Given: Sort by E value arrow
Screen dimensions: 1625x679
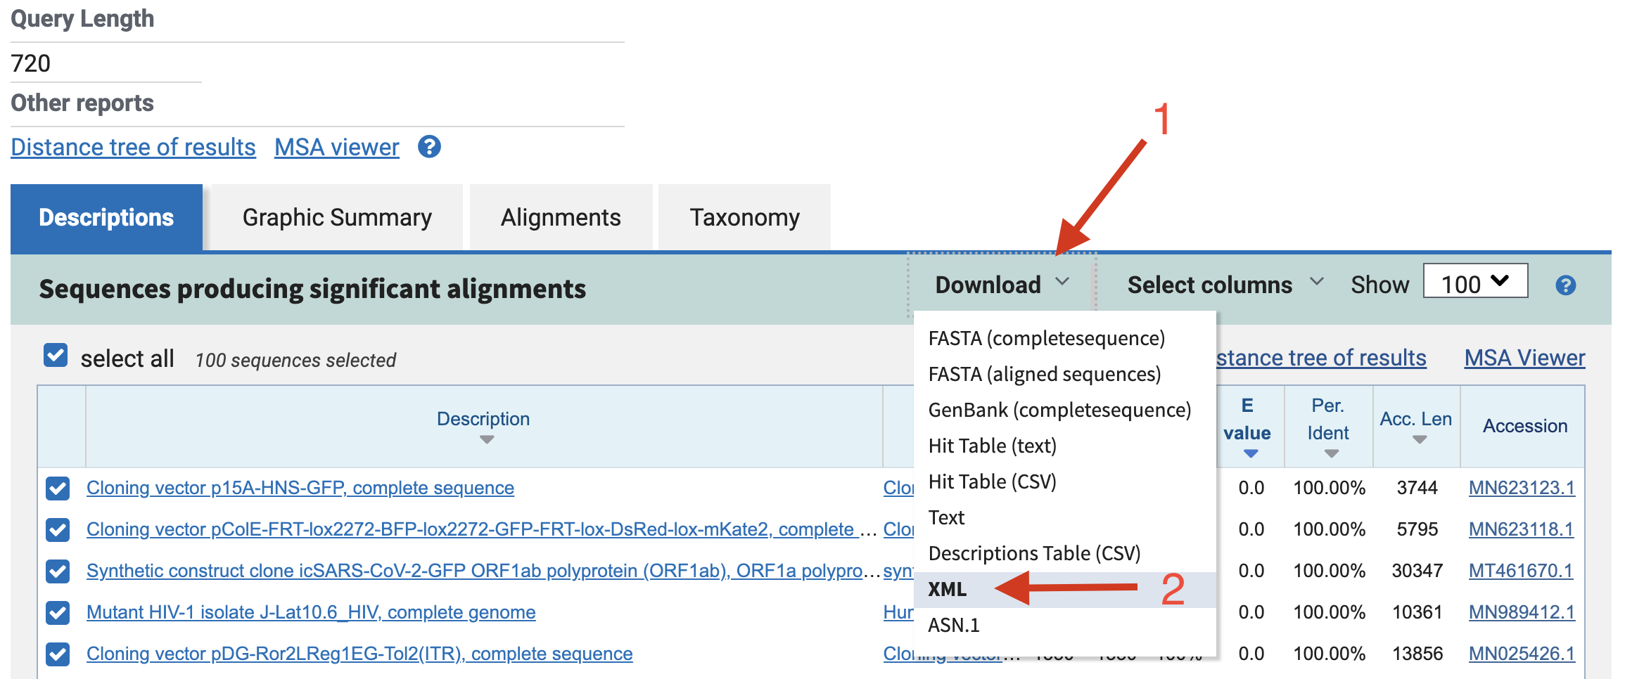Looking at the screenshot, I should point(1250,454).
